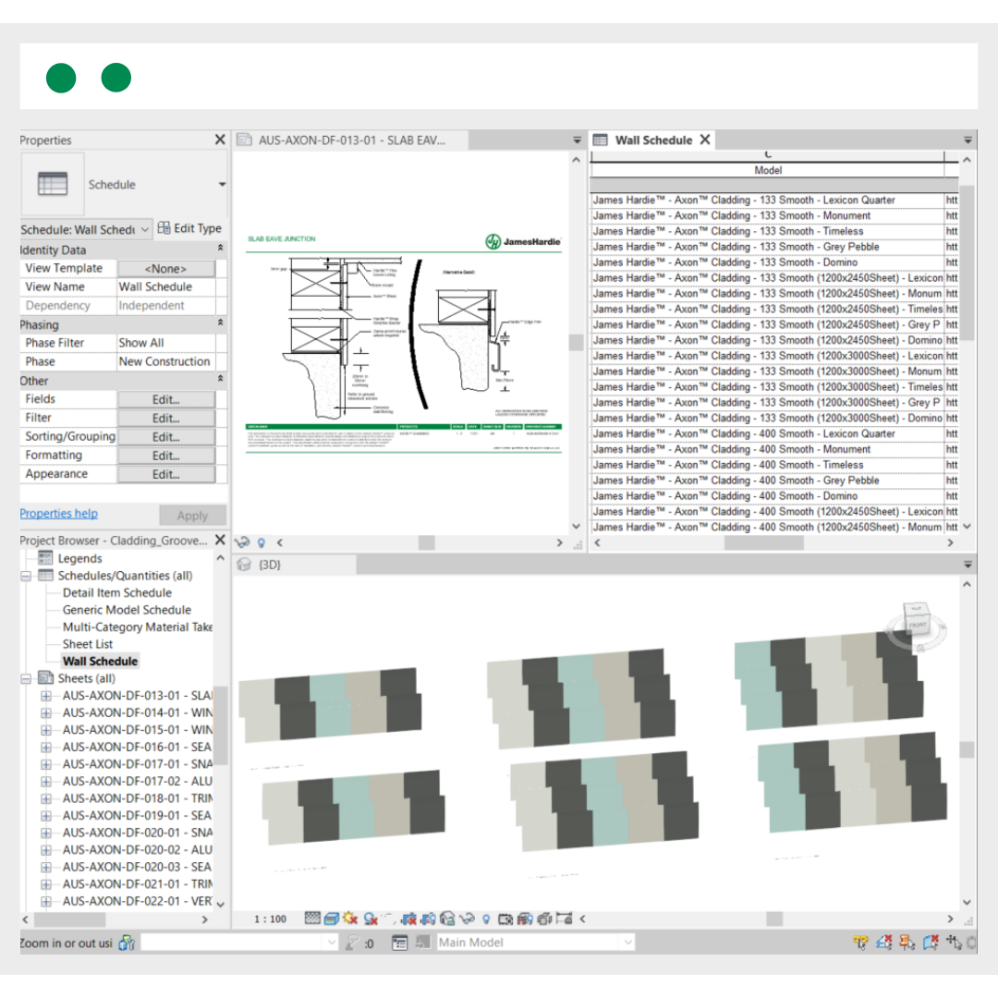Click View Template <None> button

point(166,269)
